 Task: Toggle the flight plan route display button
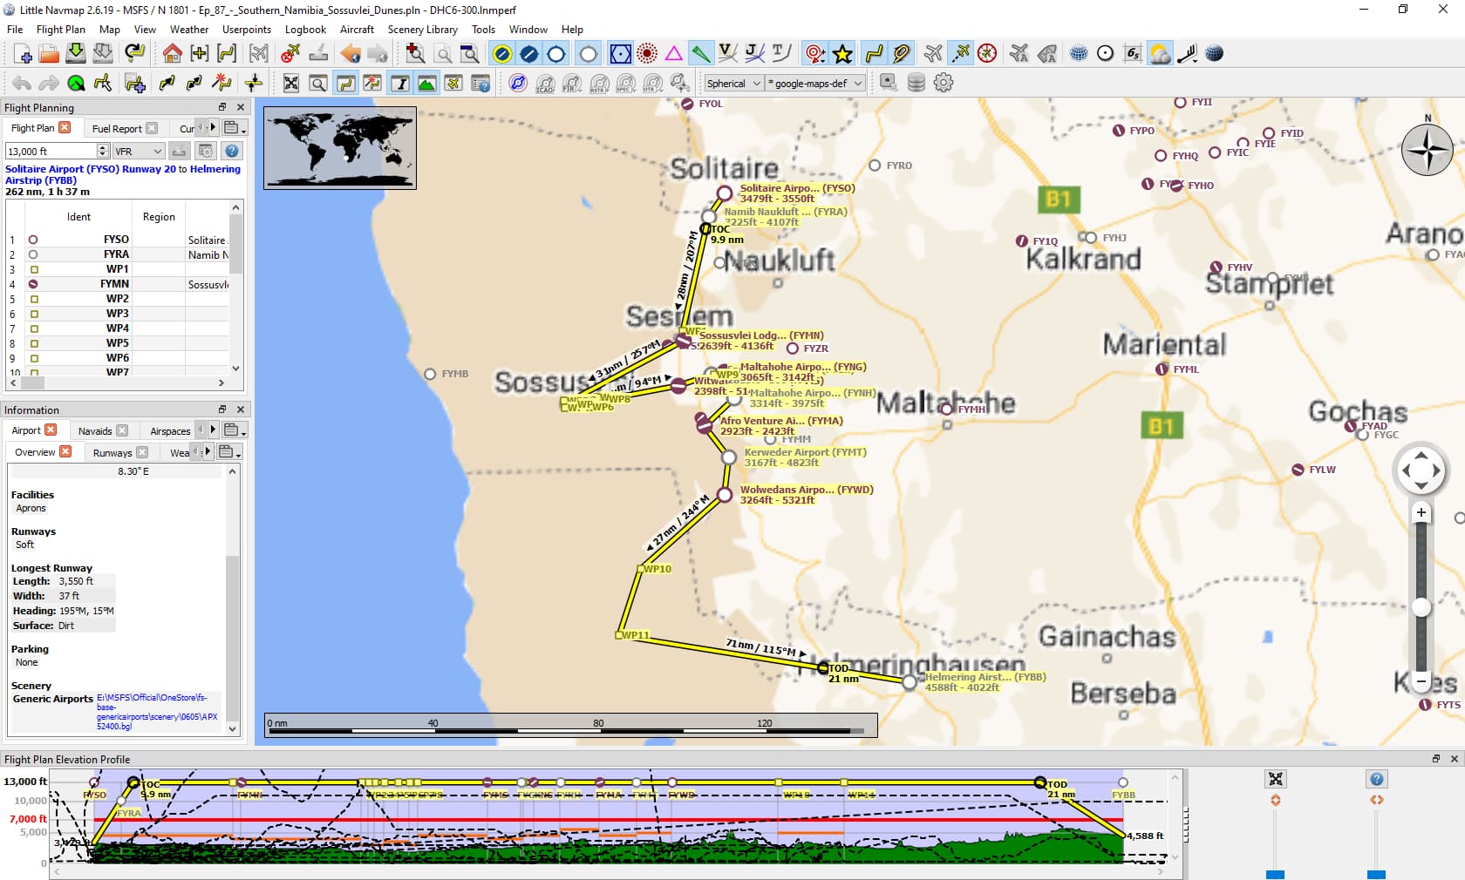pos(874,54)
